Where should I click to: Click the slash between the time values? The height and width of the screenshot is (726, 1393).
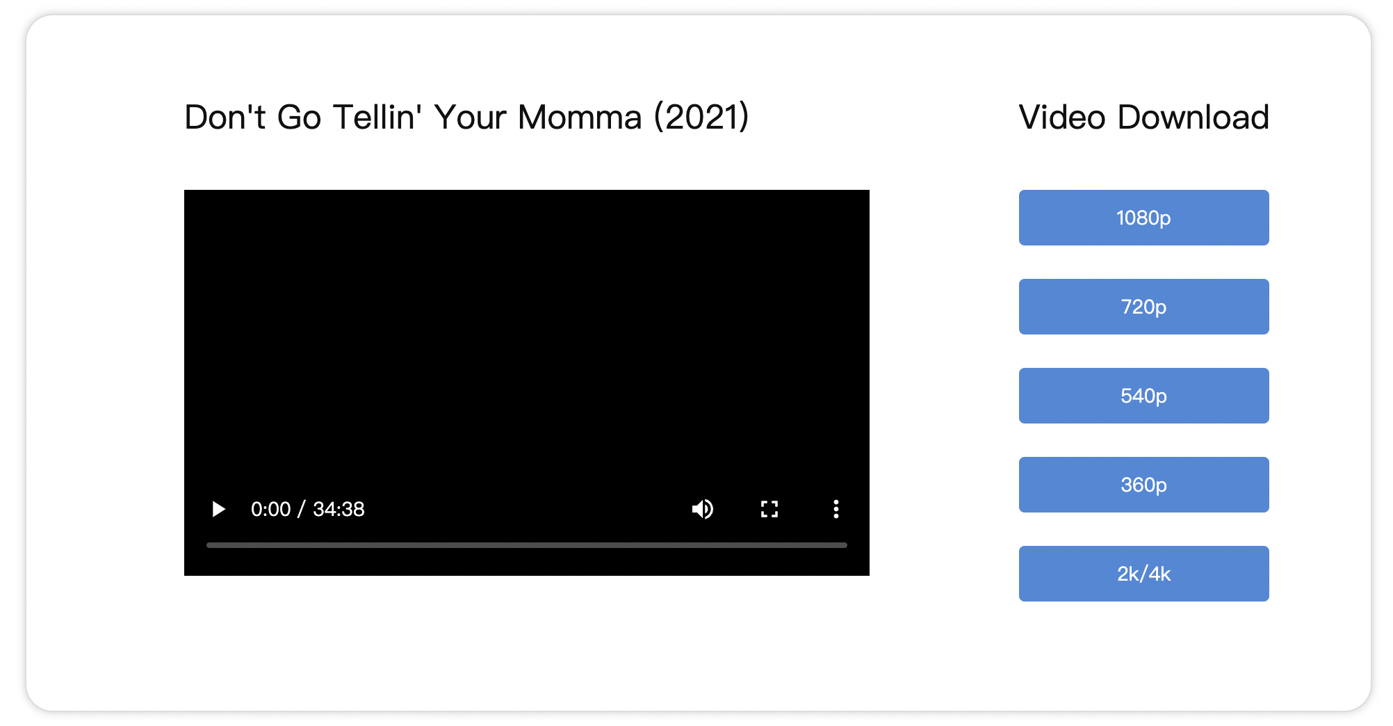[302, 509]
